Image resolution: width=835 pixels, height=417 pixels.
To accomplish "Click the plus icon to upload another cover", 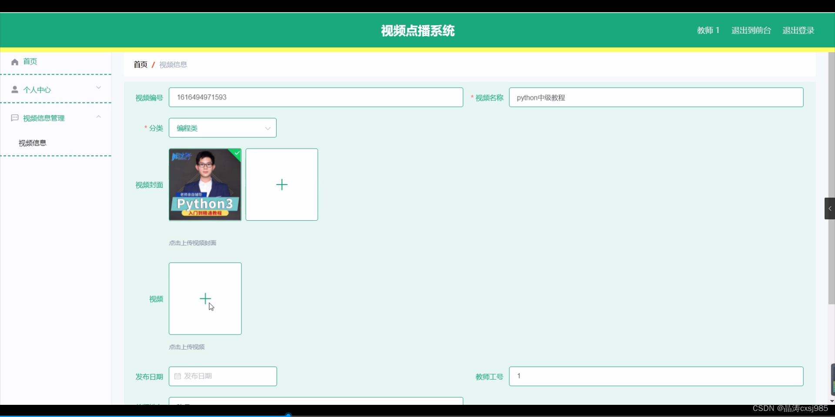I will click(x=281, y=184).
